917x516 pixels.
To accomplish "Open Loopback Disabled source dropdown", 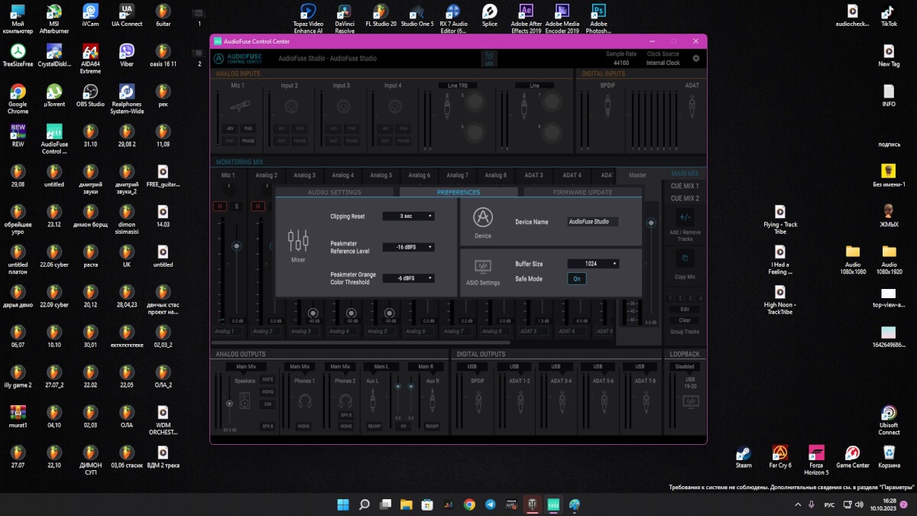I will click(x=684, y=367).
